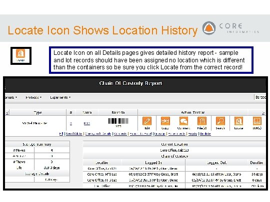Open the Comment icon in Action Toolbar

(x=183, y=121)
